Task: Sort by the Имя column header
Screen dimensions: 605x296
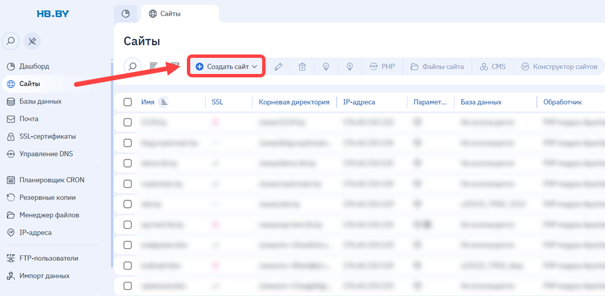Action: click(148, 102)
